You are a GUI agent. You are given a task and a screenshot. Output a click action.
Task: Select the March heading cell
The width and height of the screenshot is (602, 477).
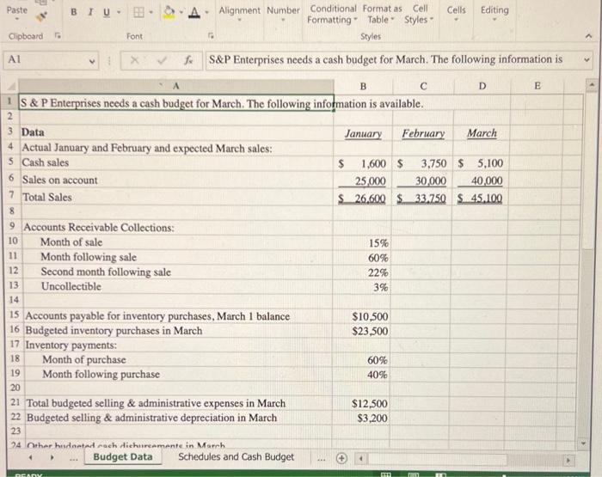click(482, 133)
